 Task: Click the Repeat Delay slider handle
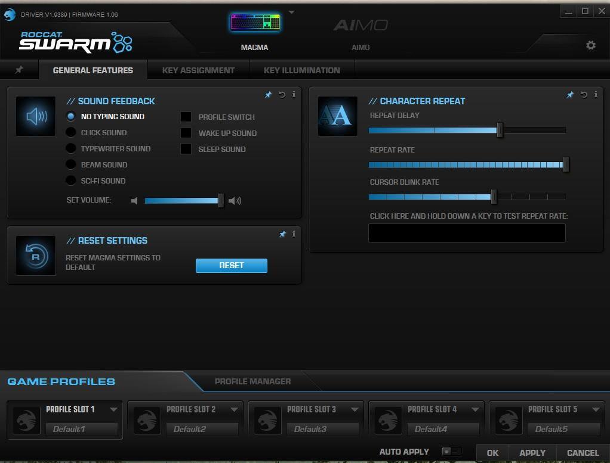point(500,130)
